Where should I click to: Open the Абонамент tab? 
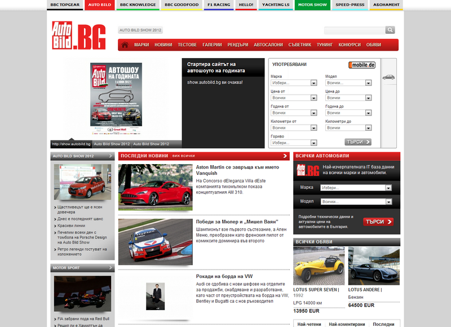(x=386, y=5)
